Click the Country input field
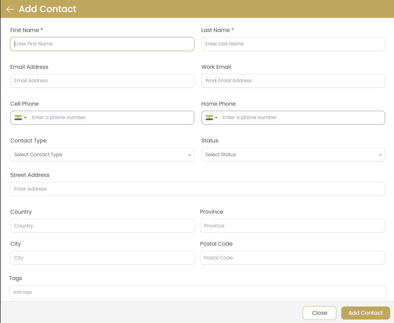Screen dimensions: 394x323 [x=102, y=226]
